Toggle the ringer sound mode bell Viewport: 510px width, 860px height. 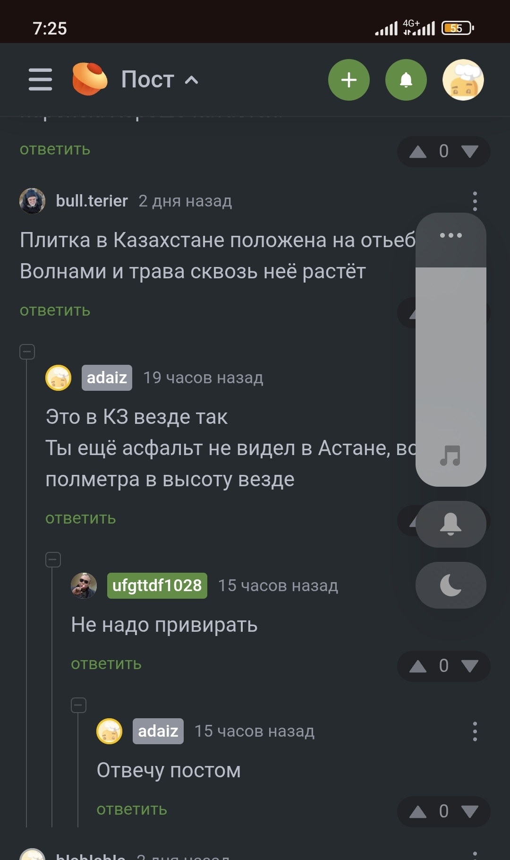450,524
